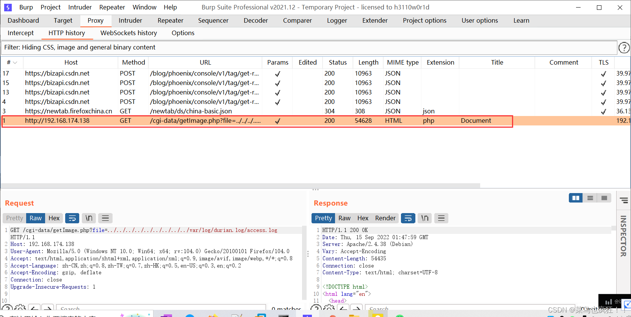The image size is (631, 317).
Task: Open the Window menu
Action: pyautogui.click(x=144, y=7)
